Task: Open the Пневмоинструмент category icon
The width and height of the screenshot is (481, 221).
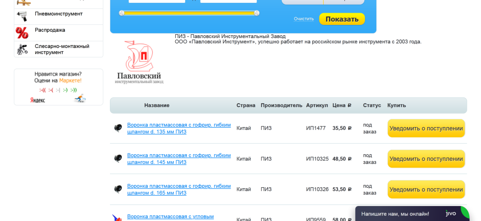Action: click(x=22, y=16)
